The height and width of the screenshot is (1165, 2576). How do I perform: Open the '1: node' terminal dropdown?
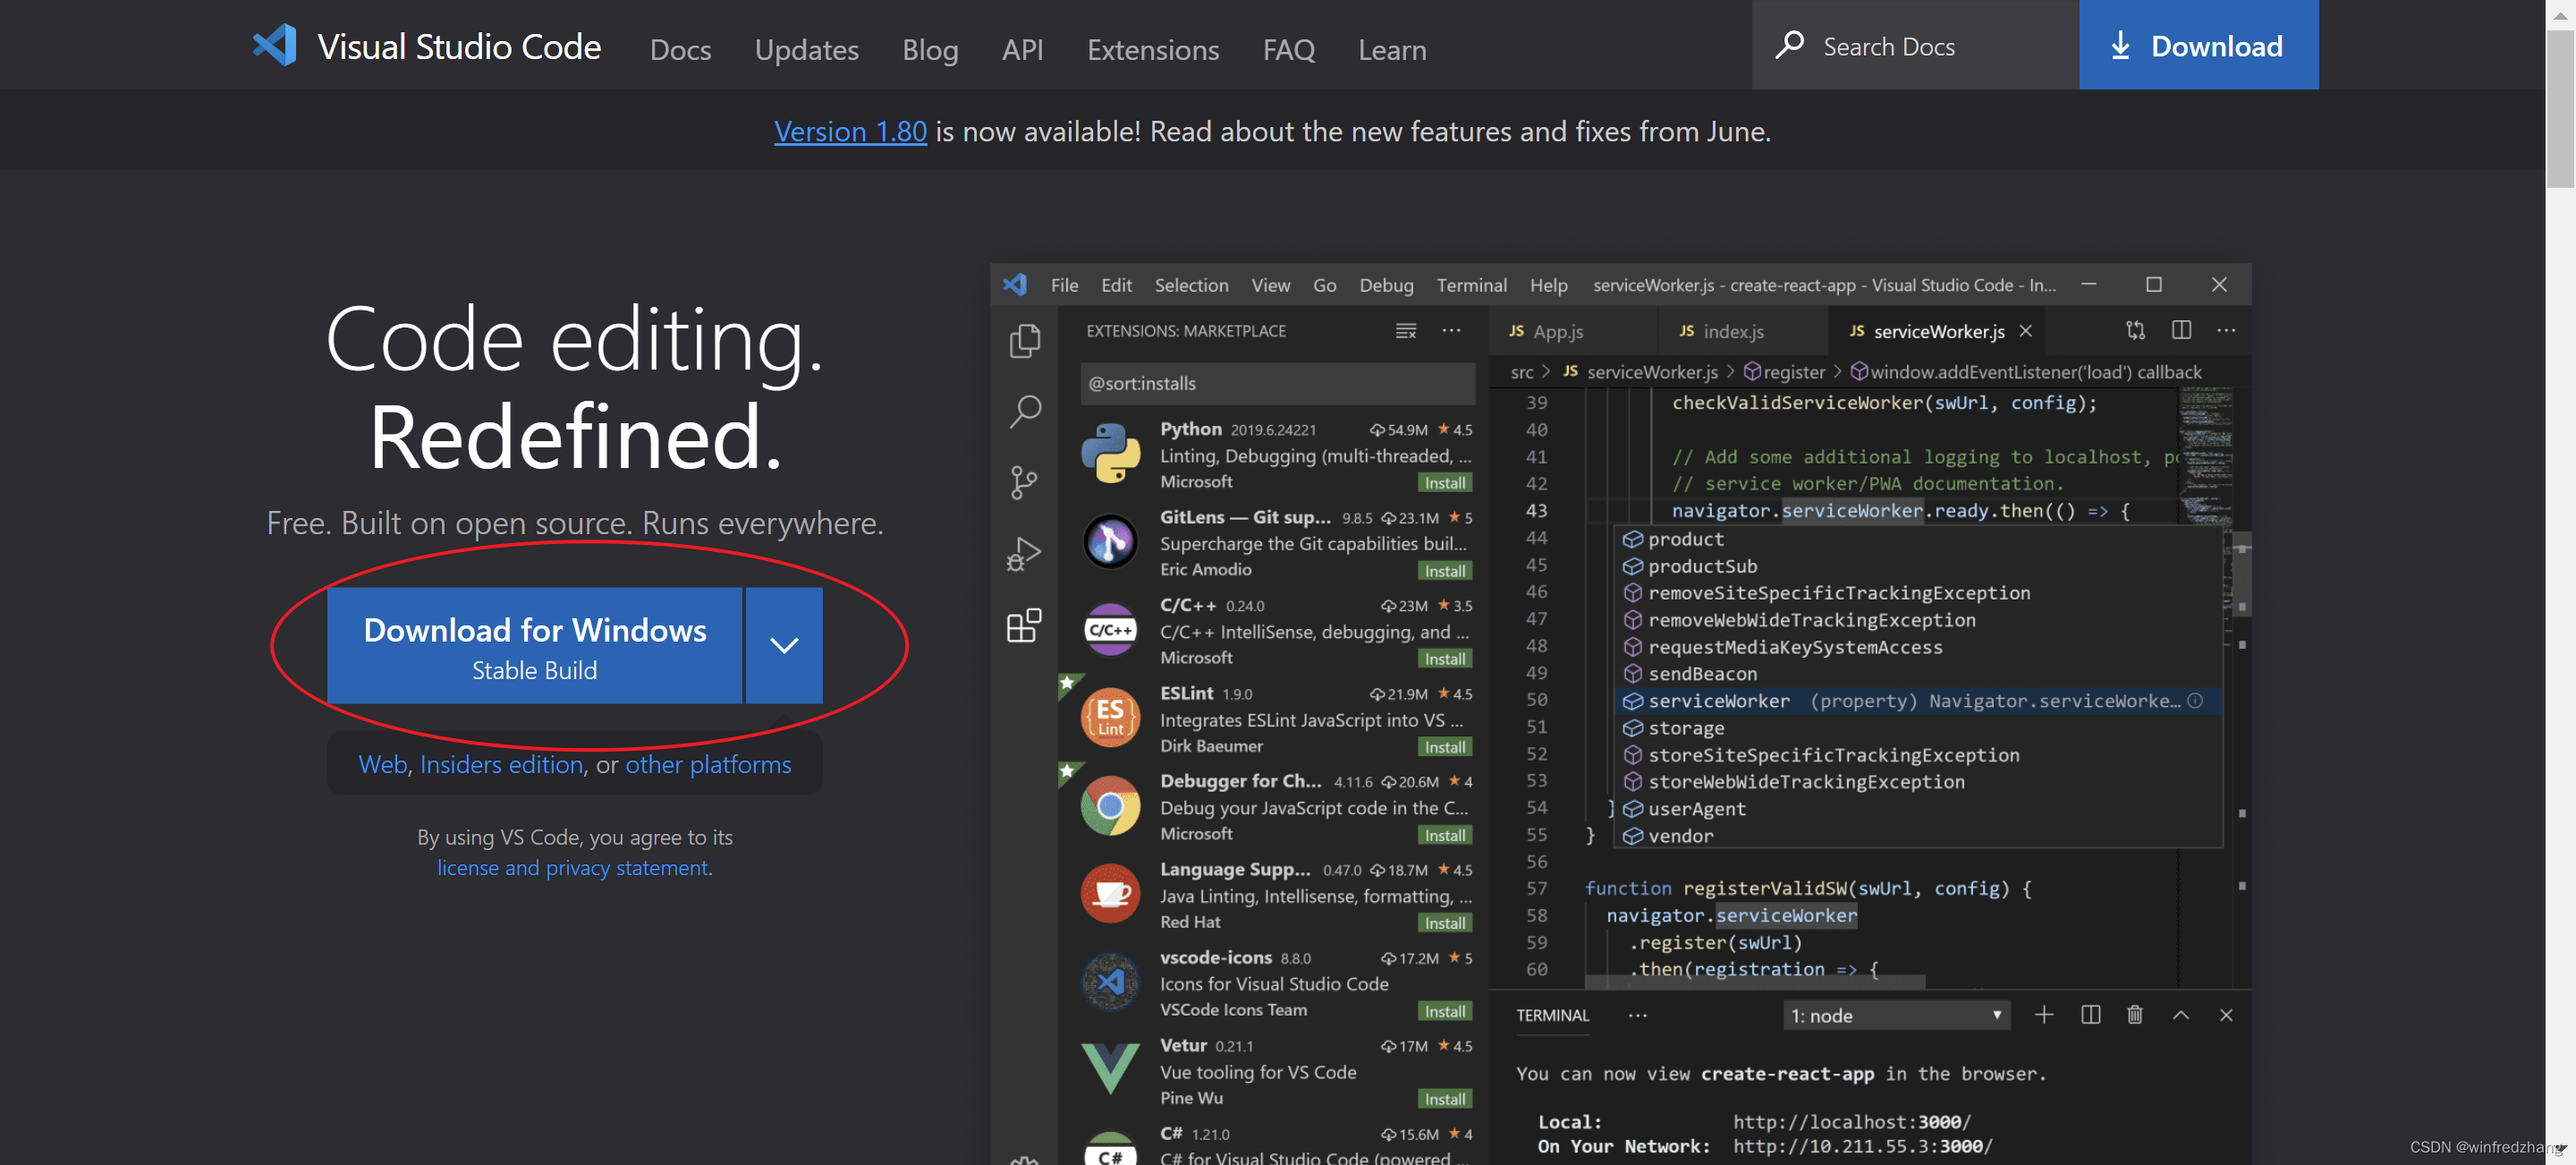point(1896,1015)
